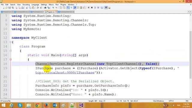Collapse the Main method fold marker at line 17

point(10,59)
